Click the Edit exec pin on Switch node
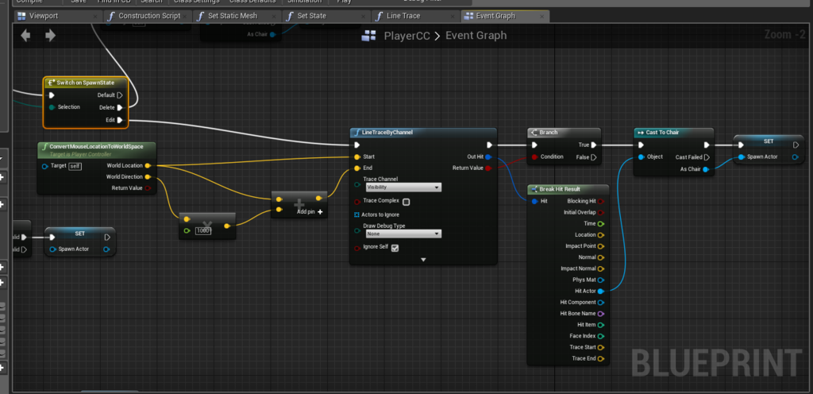 (120, 120)
